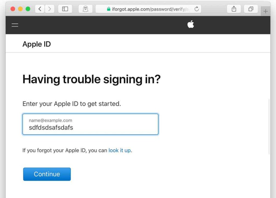Click the green fullscreen window button
Screen dimensions: 276x198
click(x=28, y=9)
